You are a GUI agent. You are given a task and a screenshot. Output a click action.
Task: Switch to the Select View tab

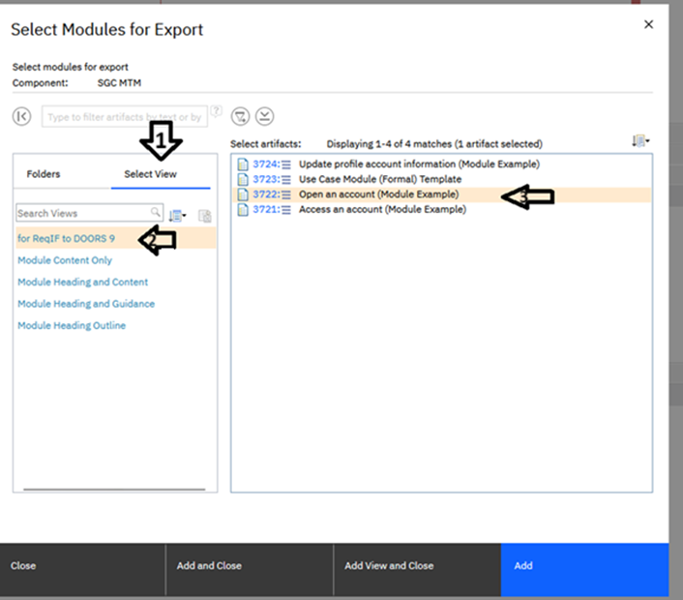coord(150,174)
